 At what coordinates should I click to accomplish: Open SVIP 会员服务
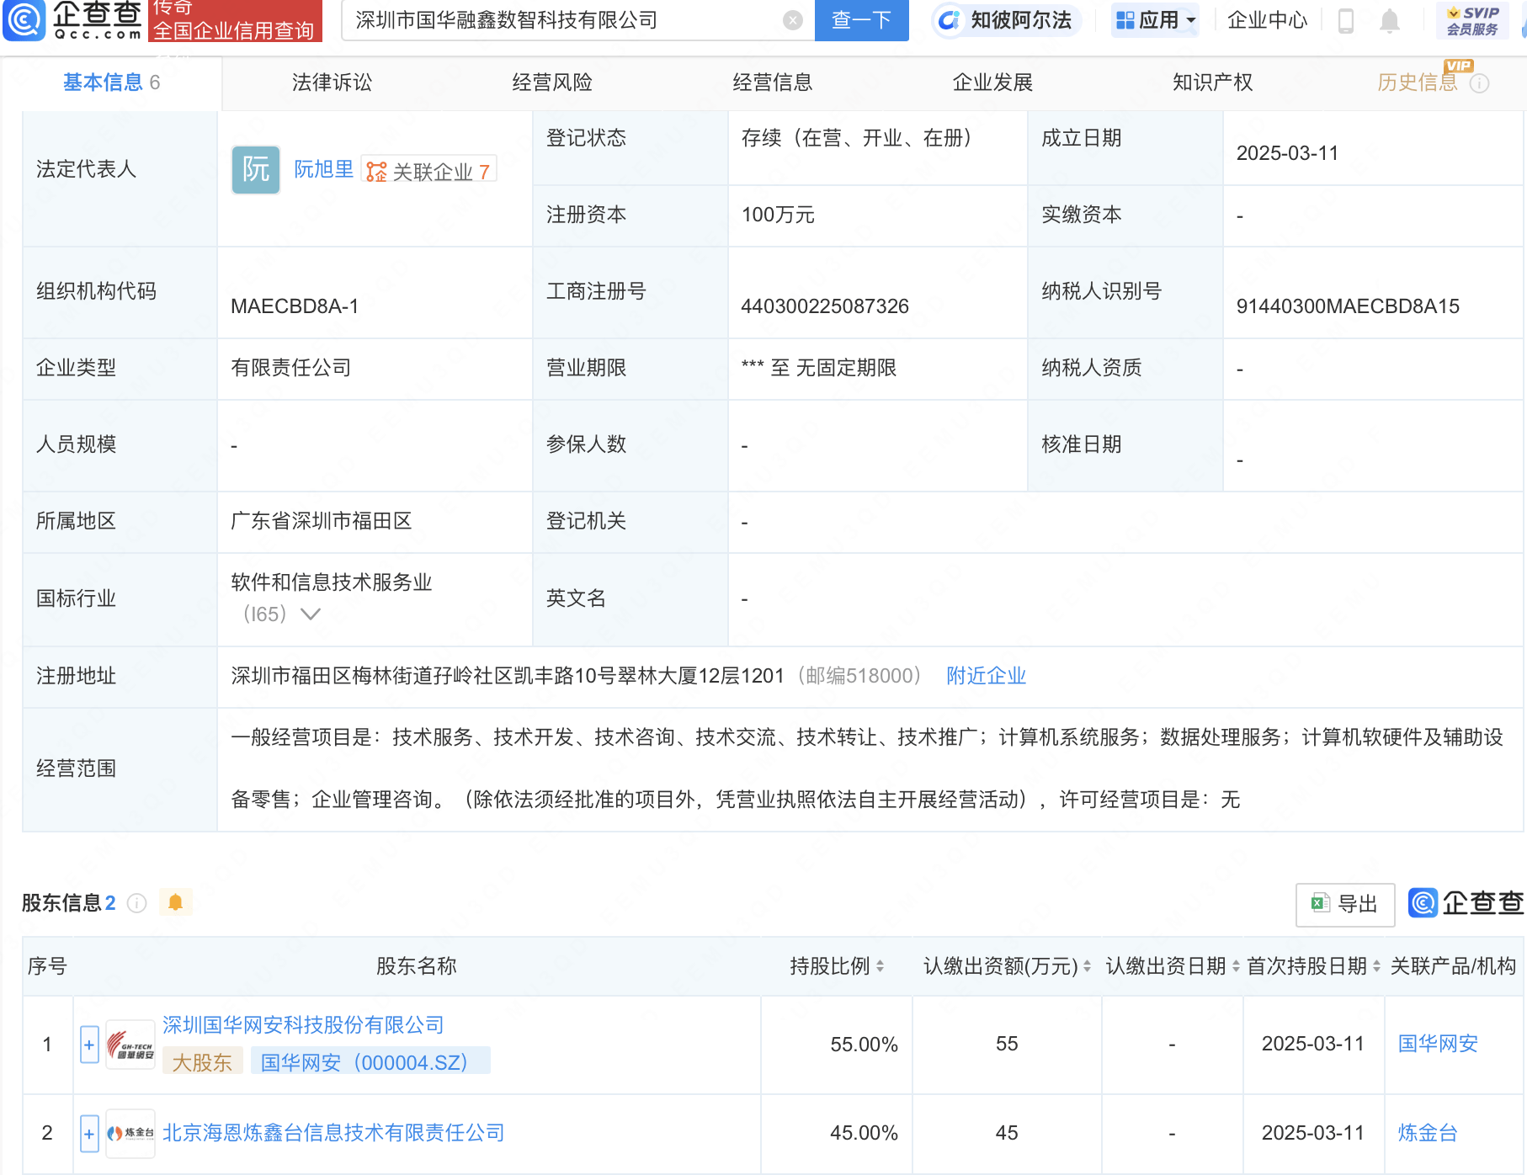pyautogui.click(x=1472, y=20)
